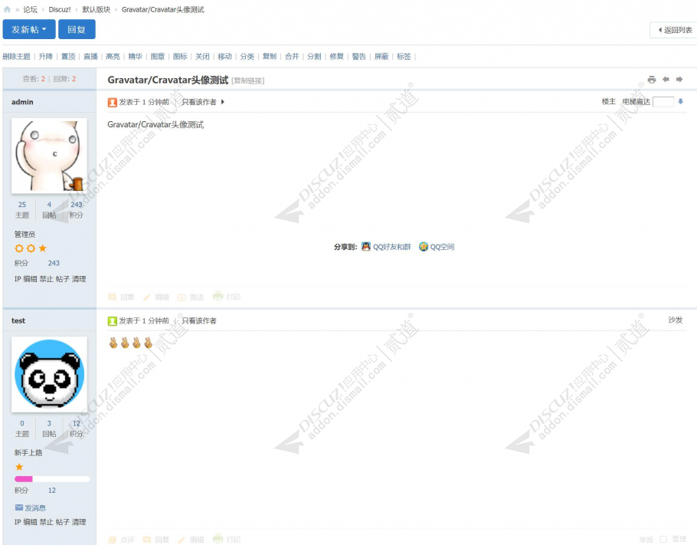Viewport: 697px width, 545px height.
Task: Share the thread to QQ好友和群
Action: click(x=385, y=247)
